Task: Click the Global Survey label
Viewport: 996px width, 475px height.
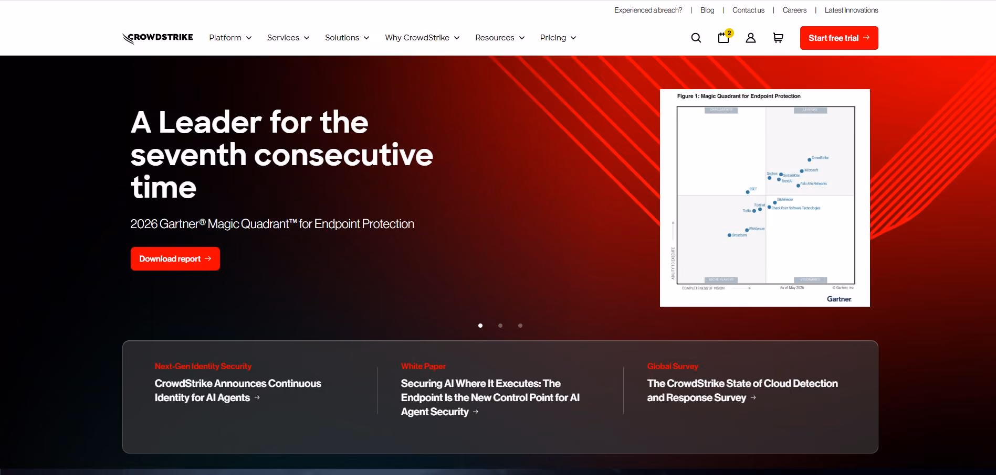Action: tap(673, 366)
